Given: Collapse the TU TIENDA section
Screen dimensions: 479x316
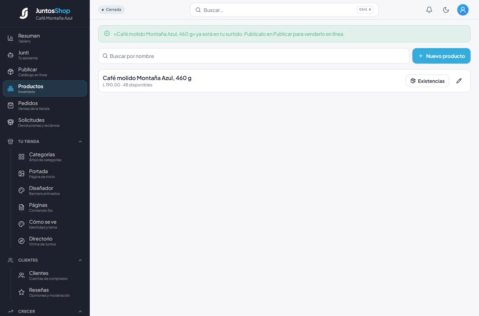Looking at the screenshot, I should tap(45, 141).
